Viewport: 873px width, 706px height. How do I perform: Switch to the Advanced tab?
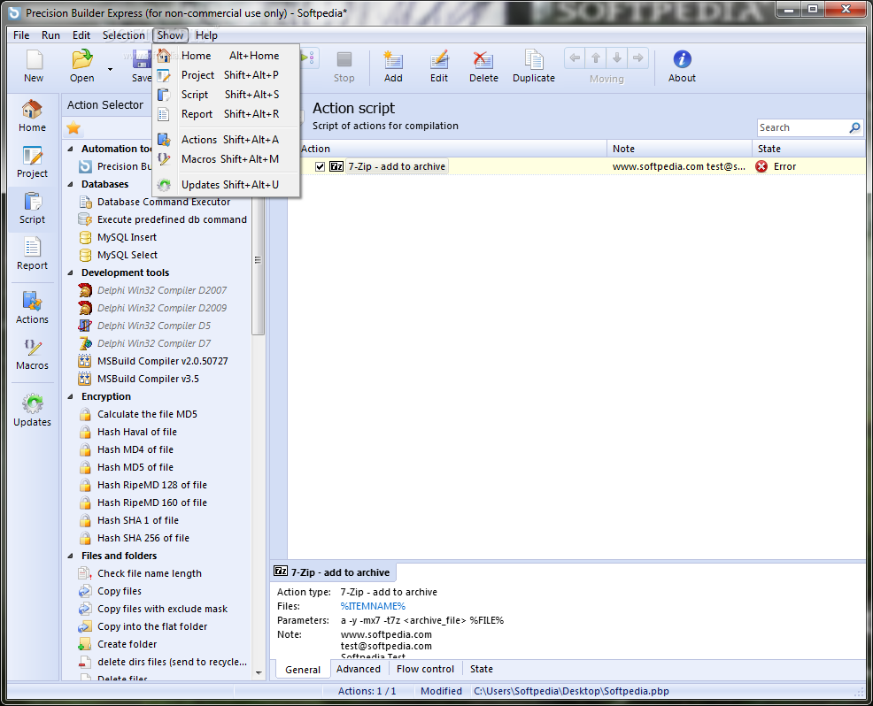click(x=358, y=669)
